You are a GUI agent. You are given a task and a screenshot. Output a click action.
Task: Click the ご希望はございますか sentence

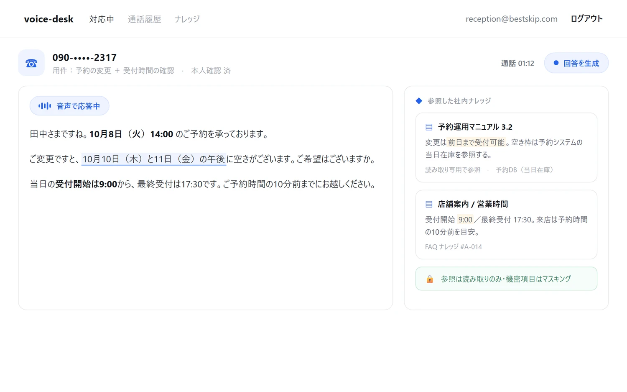(336, 159)
